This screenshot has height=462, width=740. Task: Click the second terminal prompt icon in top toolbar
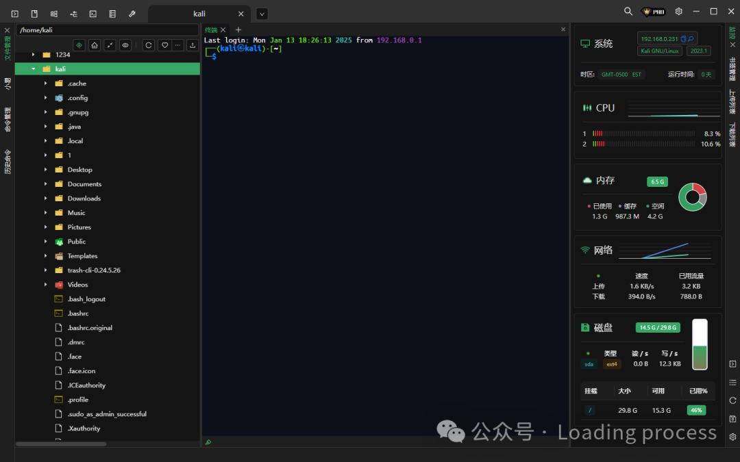click(93, 14)
